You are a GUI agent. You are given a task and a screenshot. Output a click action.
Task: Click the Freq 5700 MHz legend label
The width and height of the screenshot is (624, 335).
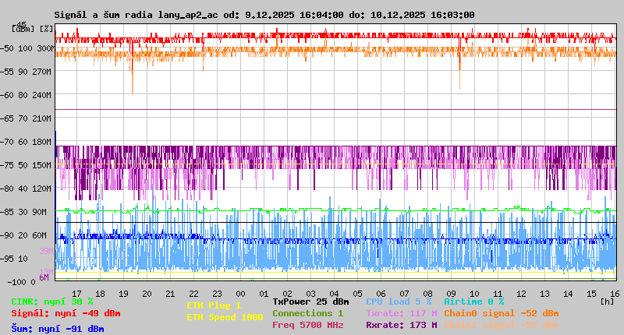click(x=307, y=325)
